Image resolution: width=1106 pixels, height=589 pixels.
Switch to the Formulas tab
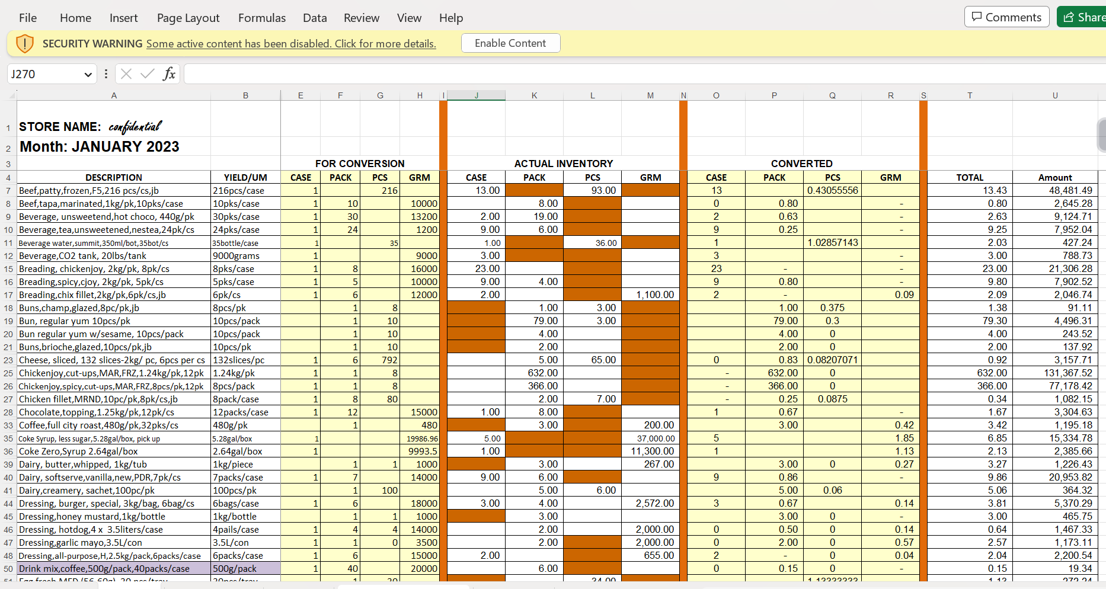click(262, 18)
